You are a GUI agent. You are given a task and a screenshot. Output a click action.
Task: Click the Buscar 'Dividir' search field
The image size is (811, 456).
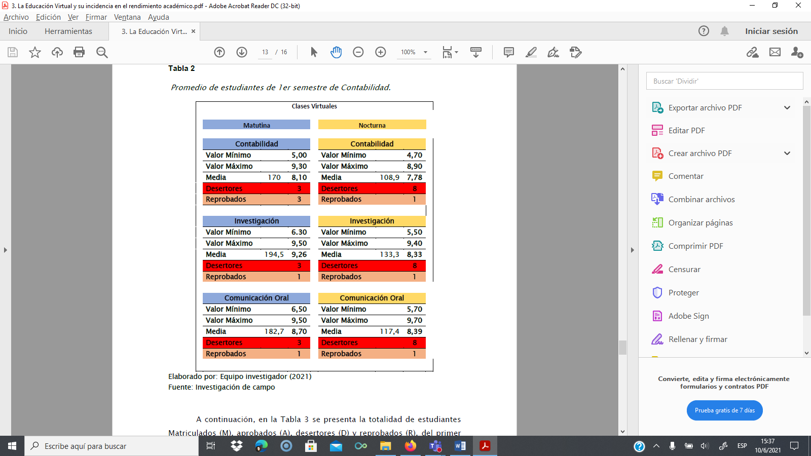coord(724,81)
